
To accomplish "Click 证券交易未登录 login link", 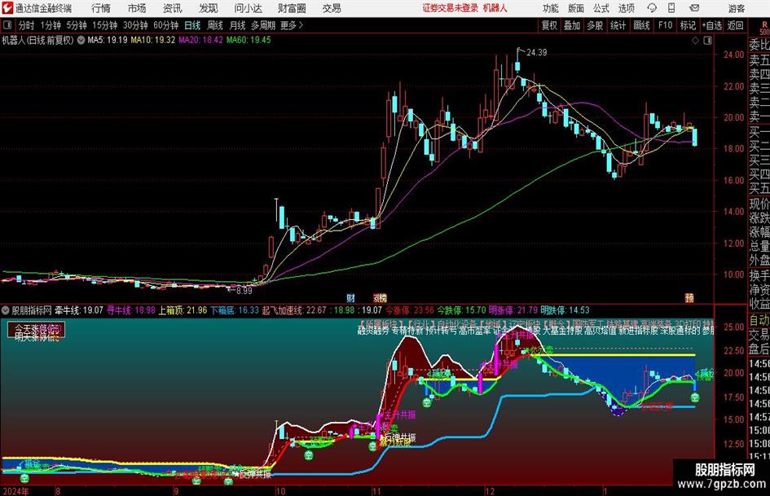I will pos(451,8).
